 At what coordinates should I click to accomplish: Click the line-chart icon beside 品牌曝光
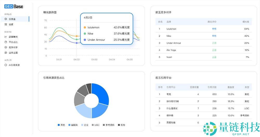tap(6, 37)
